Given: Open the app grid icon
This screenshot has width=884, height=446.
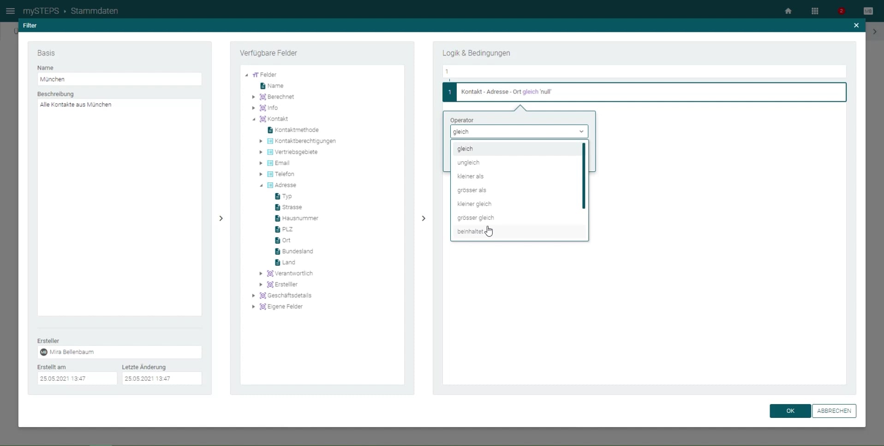Looking at the screenshot, I should pyautogui.click(x=815, y=11).
